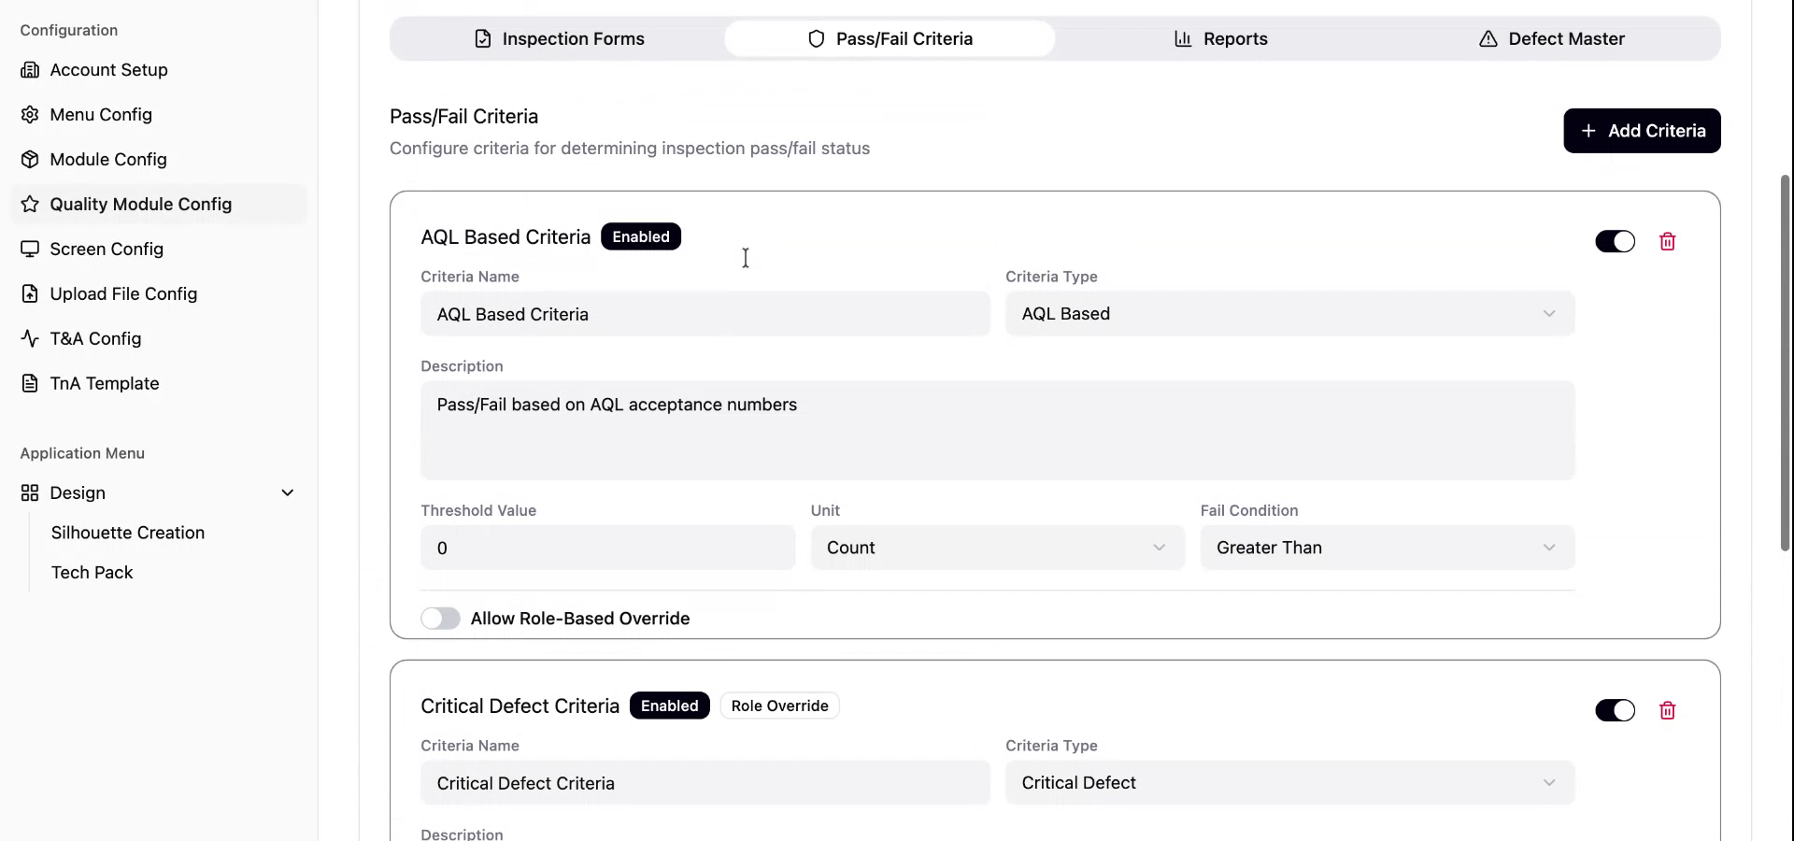
Task: Click the Screen Config monitor icon
Action: (30, 249)
